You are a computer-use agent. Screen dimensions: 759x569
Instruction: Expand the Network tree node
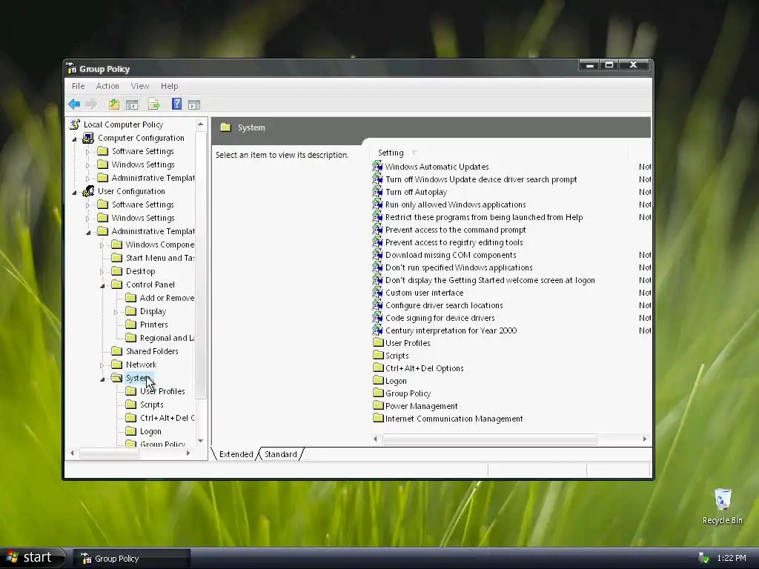click(x=102, y=365)
